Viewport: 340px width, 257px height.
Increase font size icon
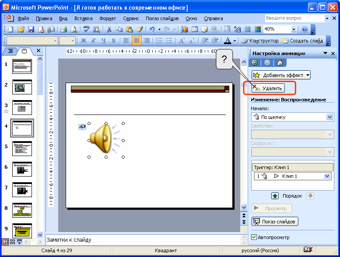click(182, 41)
